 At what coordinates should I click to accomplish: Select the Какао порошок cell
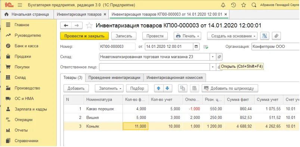103,109
